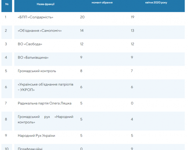Viewport: 188px width, 150px height.
Task: Click row number 9 beside Народний Рух України
Action: point(6,136)
